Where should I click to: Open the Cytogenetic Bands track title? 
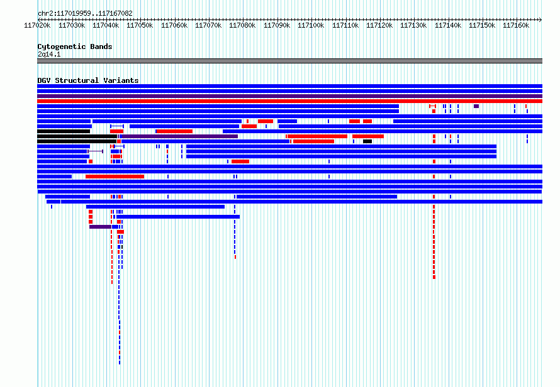pos(75,46)
